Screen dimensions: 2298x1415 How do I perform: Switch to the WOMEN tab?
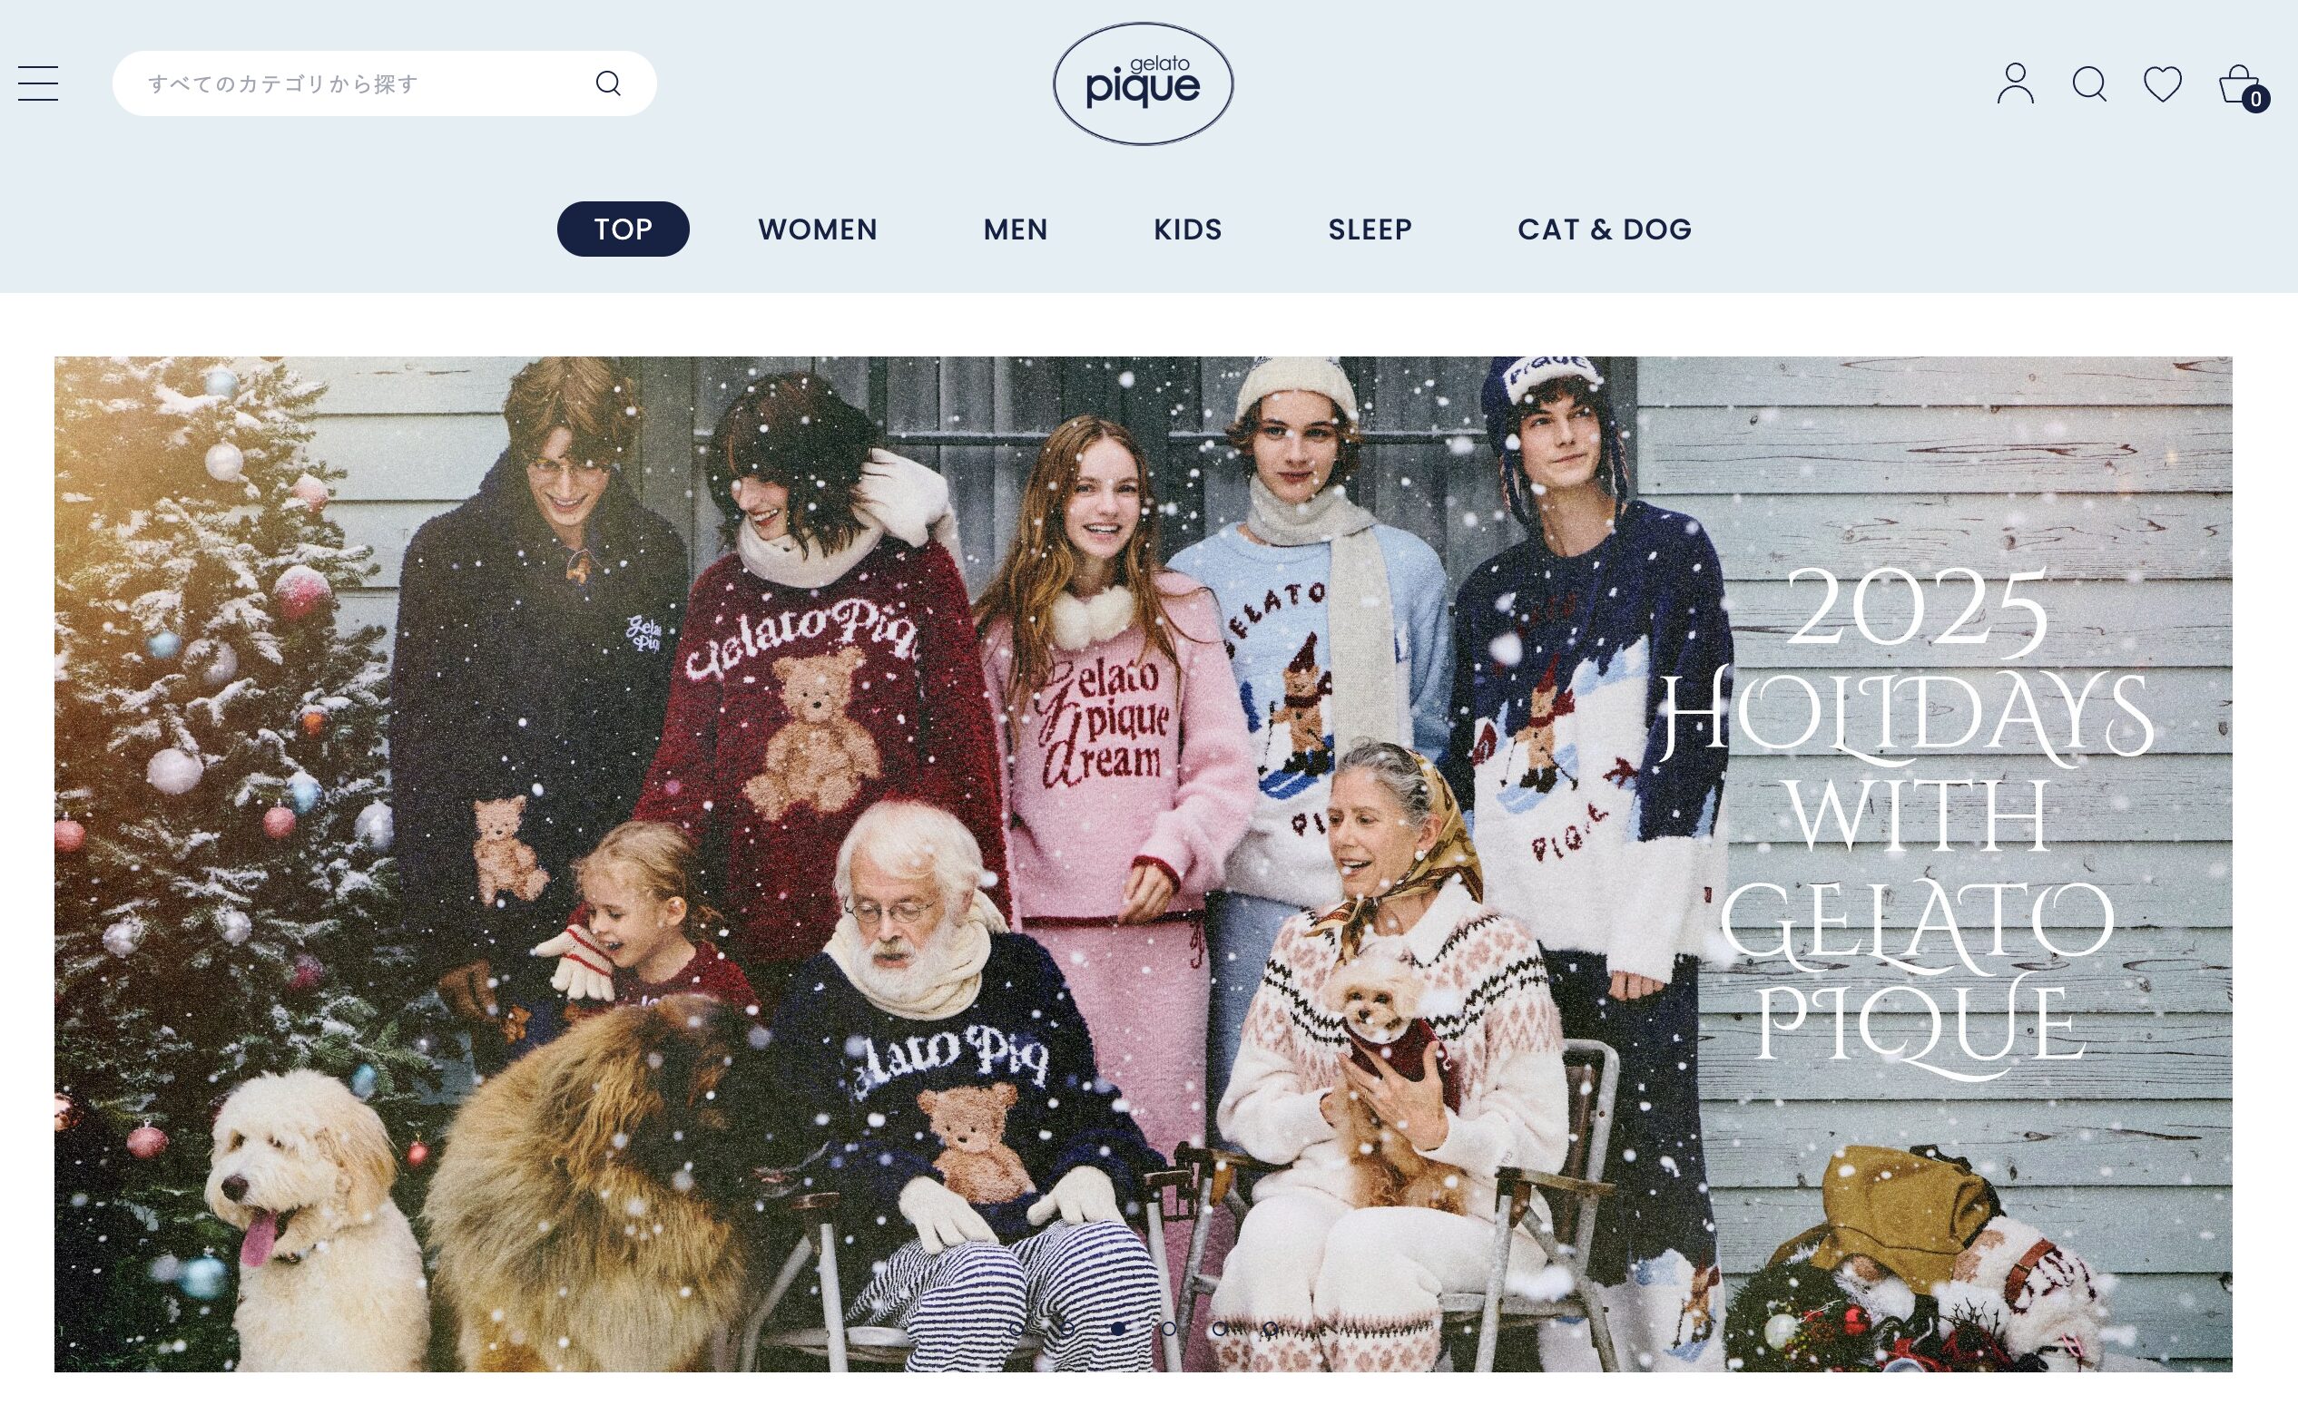pyautogui.click(x=818, y=229)
